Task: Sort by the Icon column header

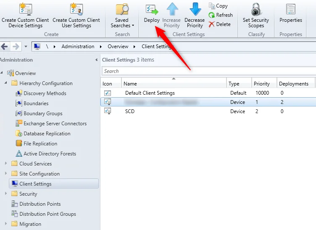Action: pos(111,83)
